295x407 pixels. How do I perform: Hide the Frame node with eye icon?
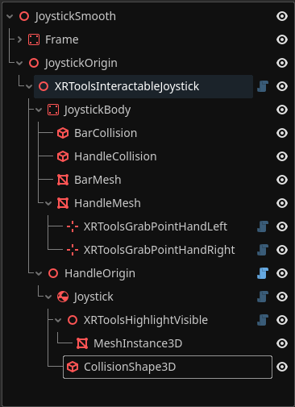coord(282,39)
